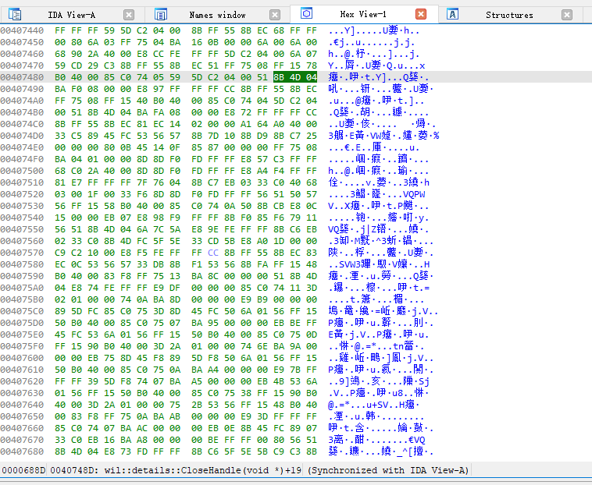Close the Structures tab
This screenshot has width=592, height=485.
567,15
